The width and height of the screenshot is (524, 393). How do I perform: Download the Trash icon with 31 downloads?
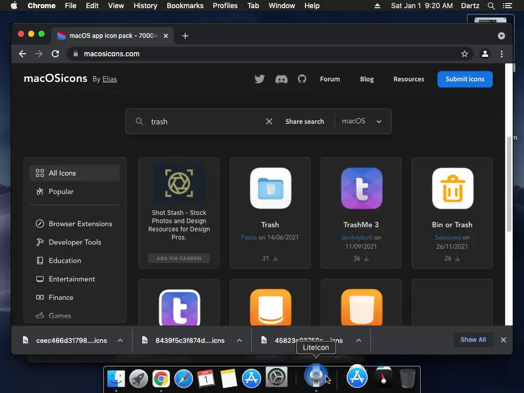275,258
